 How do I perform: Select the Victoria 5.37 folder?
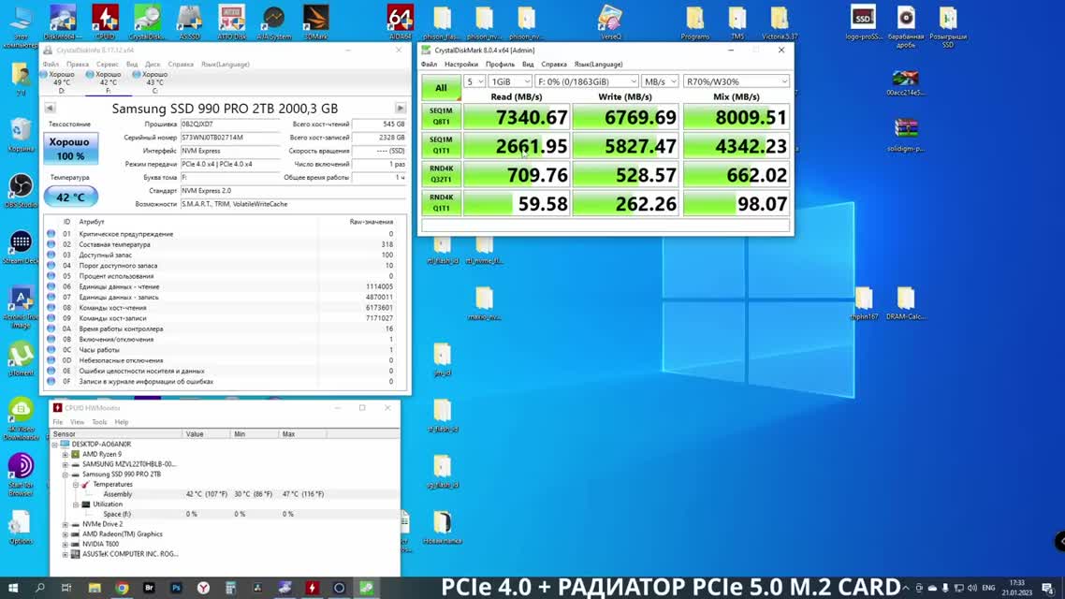pyautogui.click(x=779, y=22)
